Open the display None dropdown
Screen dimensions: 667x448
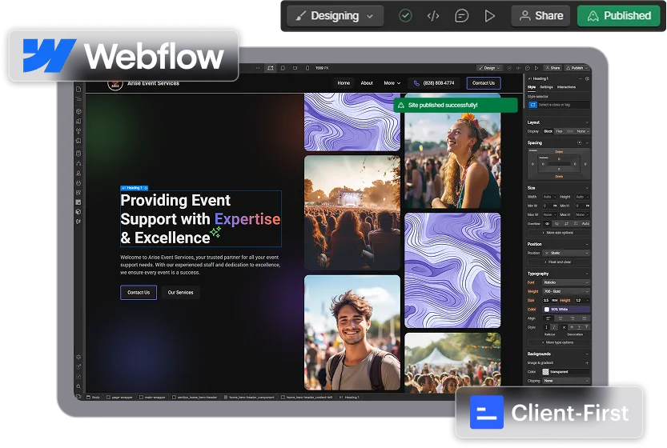coord(583,131)
